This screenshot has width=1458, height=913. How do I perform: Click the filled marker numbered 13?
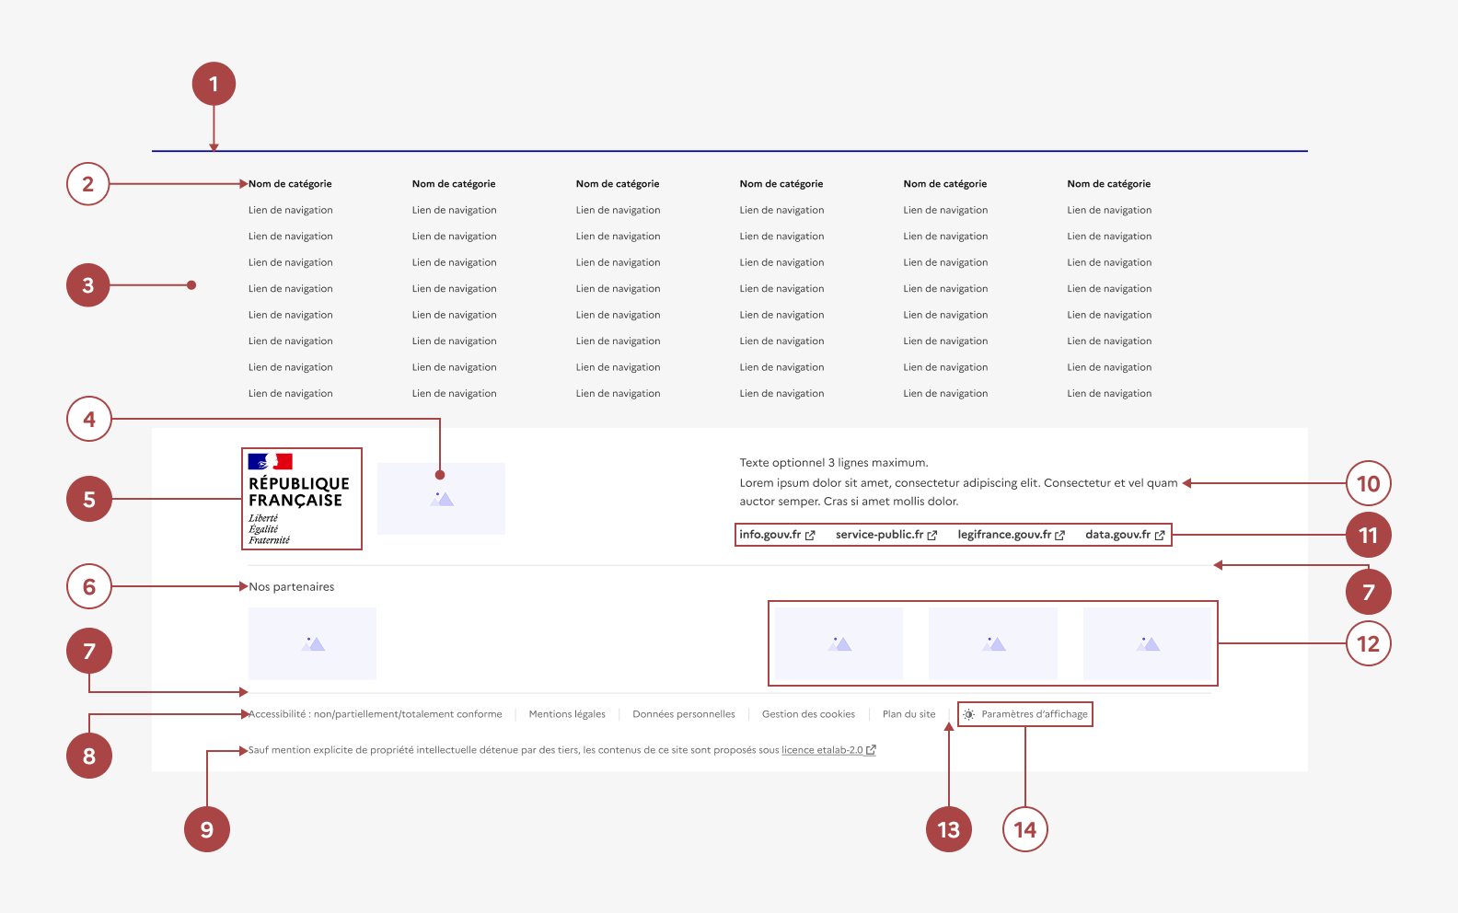click(948, 829)
